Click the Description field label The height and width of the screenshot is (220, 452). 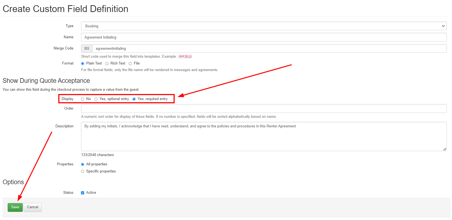coord(64,126)
